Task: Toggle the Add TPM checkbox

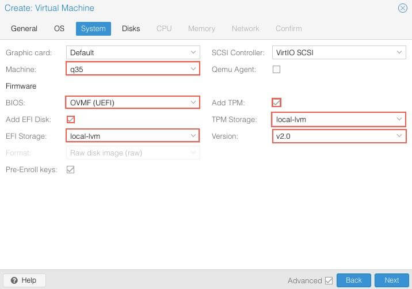Action: tap(276, 102)
